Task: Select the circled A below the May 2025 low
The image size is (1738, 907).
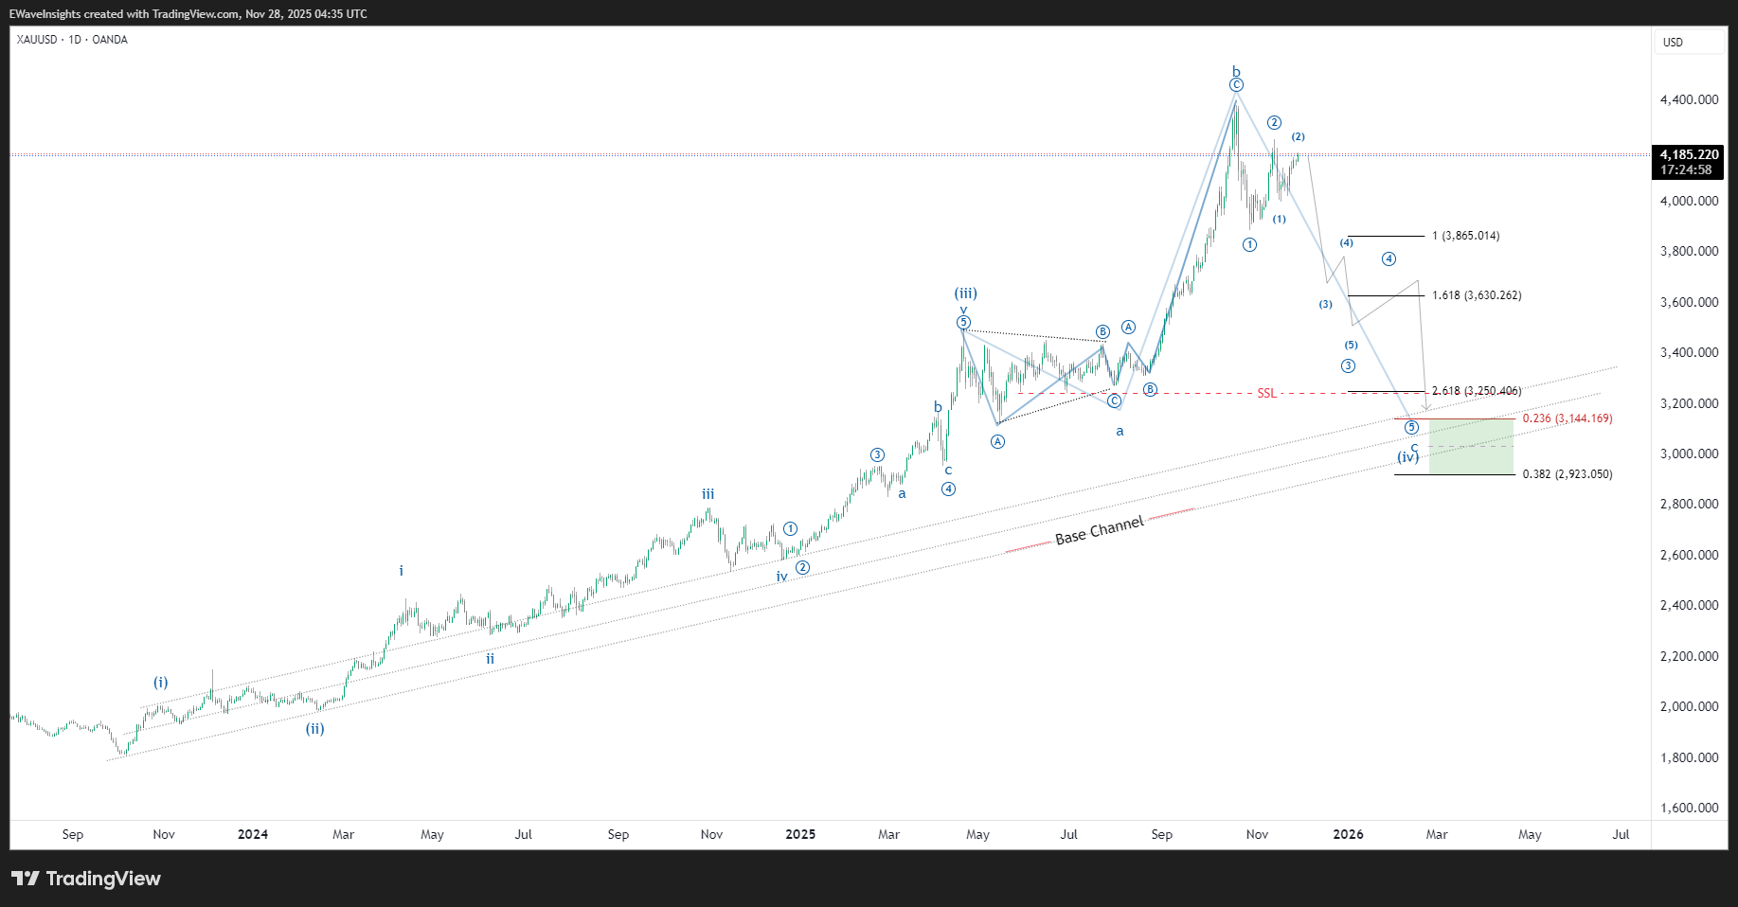Action: click(997, 441)
